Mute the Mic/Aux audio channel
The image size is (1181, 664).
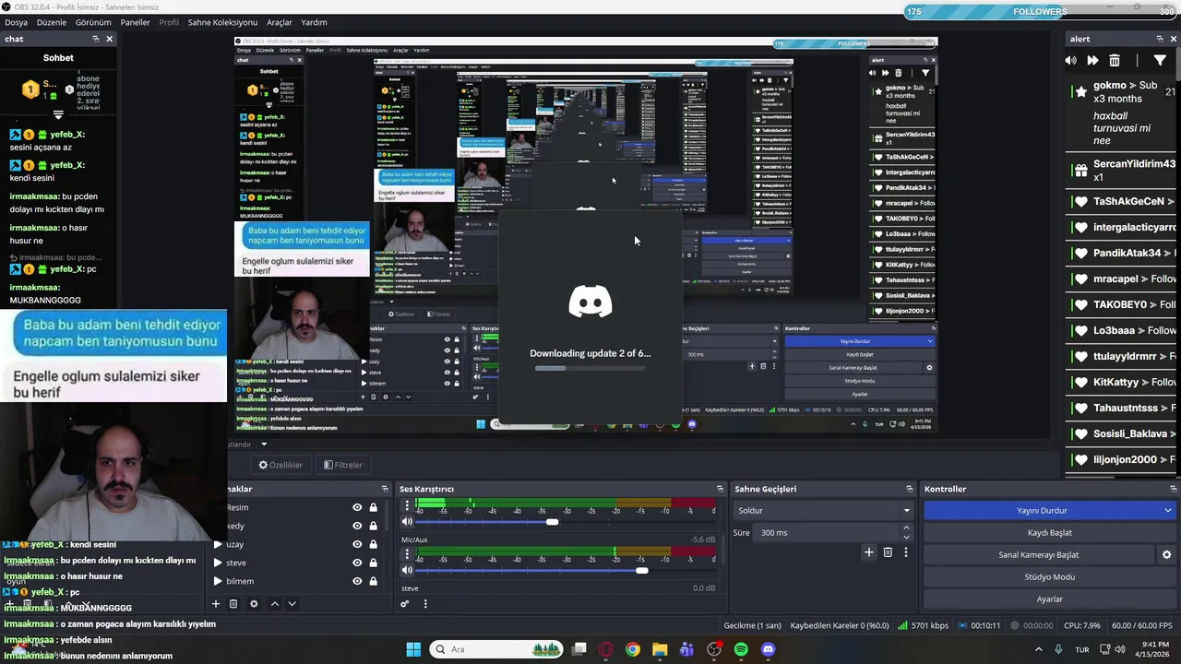pyautogui.click(x=407, y=571)
